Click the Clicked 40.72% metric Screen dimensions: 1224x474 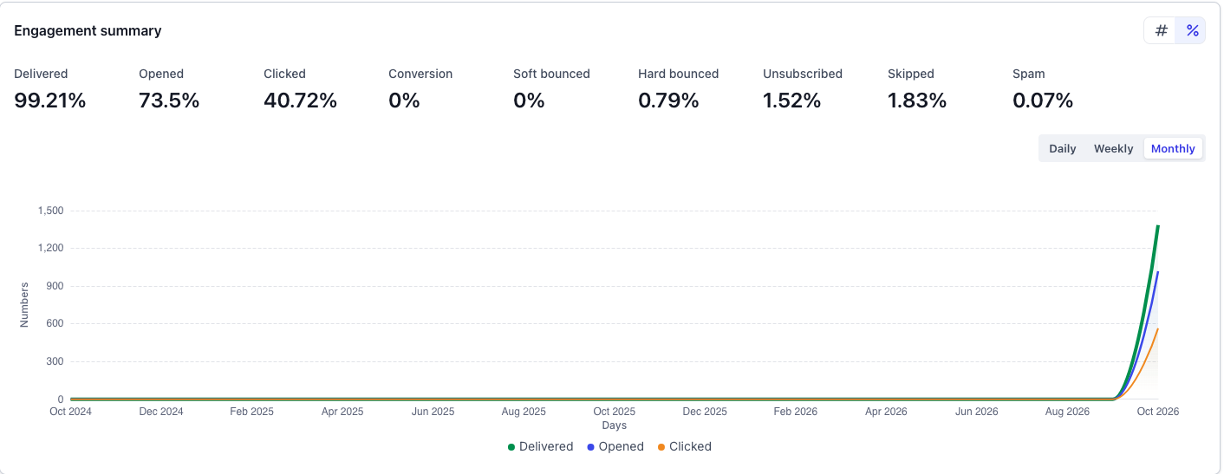pyautogui.click(x=300, y=89)
